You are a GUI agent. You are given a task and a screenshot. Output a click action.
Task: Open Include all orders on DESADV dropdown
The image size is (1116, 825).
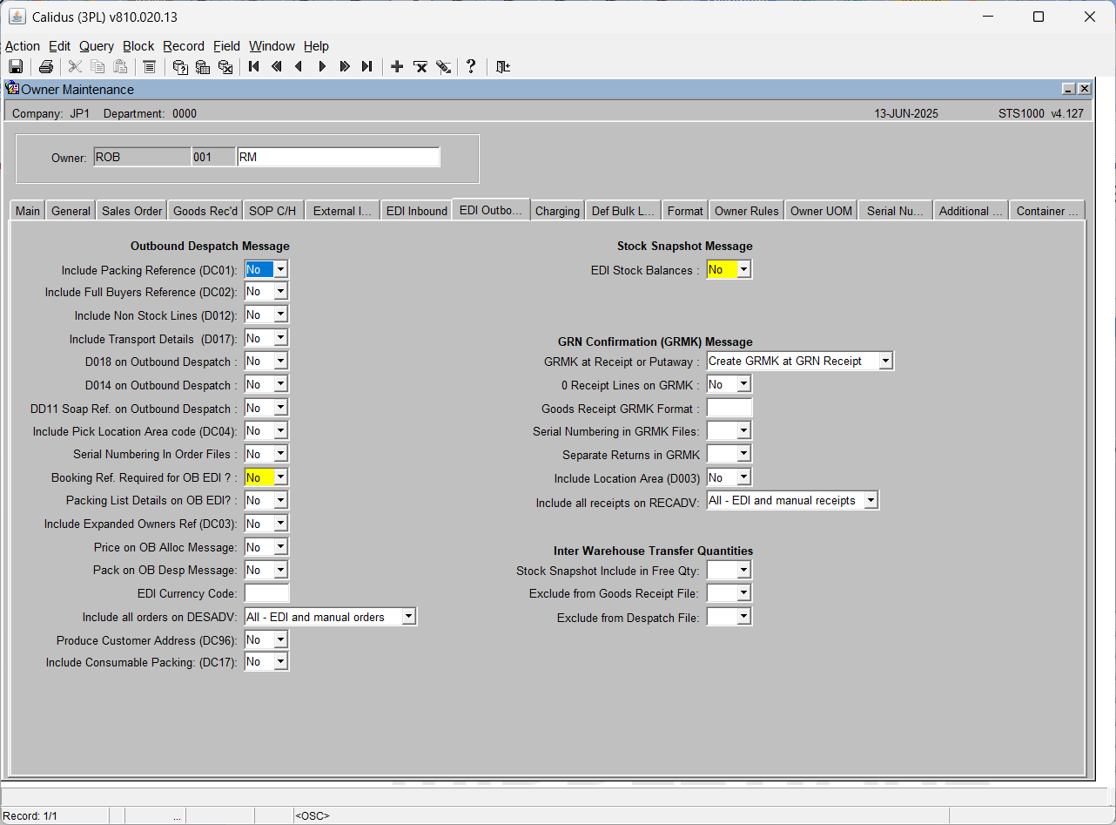pos(408,617)
